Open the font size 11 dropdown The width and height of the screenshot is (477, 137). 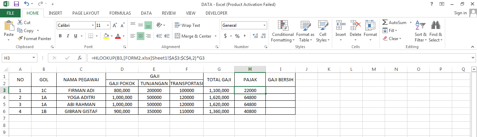(108, 25)
